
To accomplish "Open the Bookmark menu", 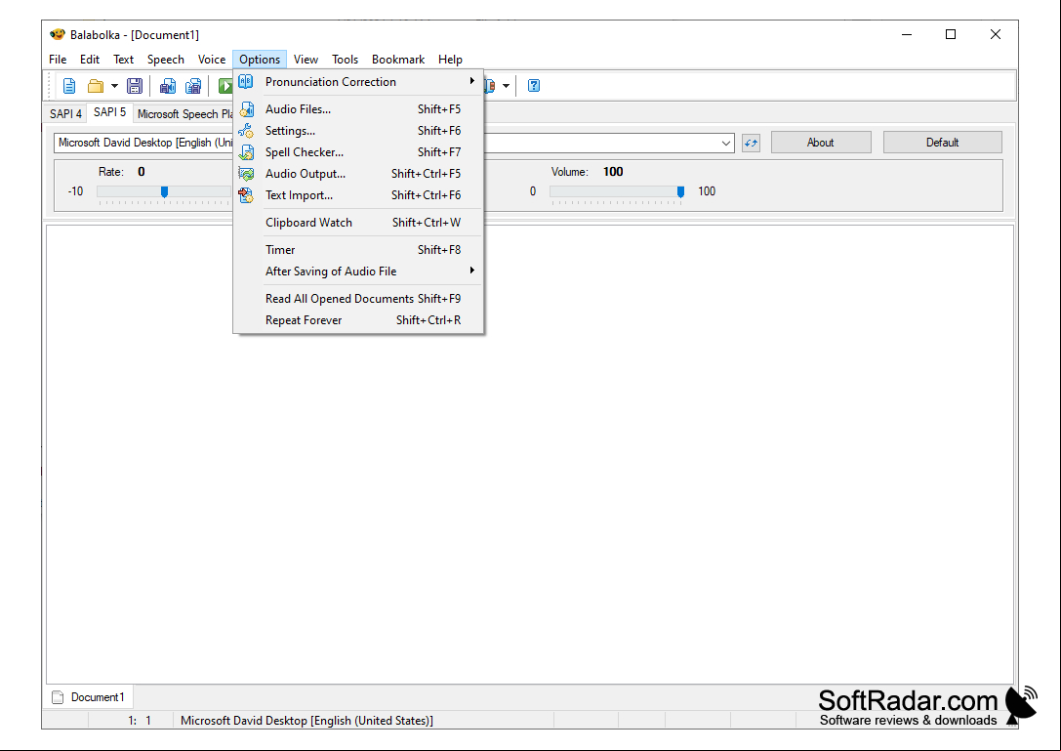I will [x=398, y=60].
